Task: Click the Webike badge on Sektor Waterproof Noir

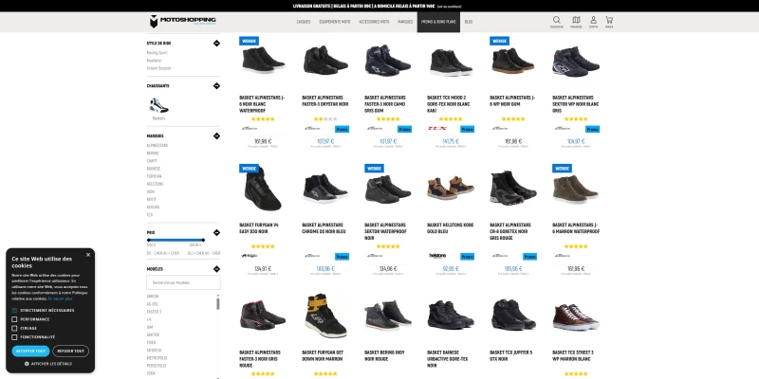Action: [x=374, y=169]
